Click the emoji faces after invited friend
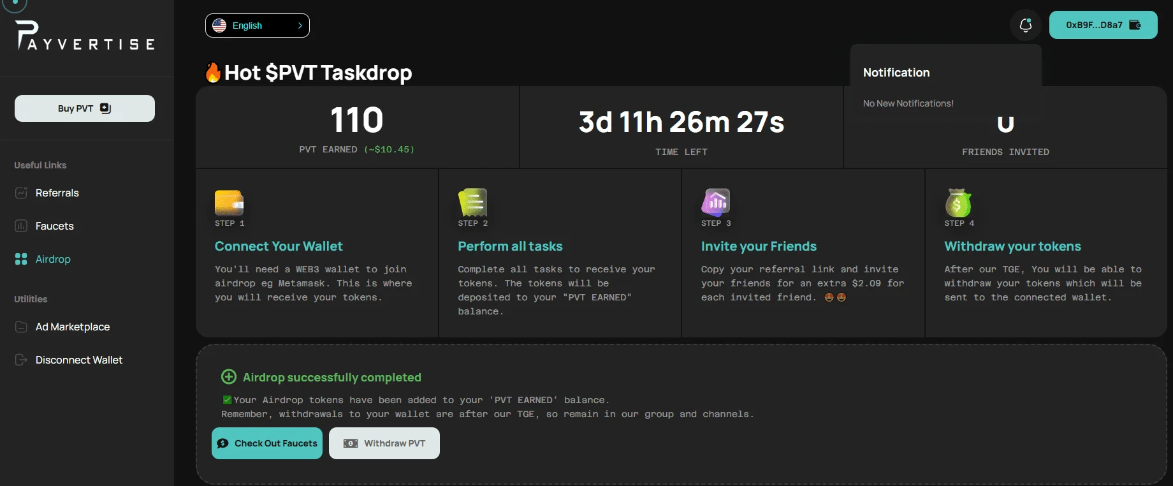This screenshot has width=1173, height=486. pyautogui.click(x=835, y=297)
